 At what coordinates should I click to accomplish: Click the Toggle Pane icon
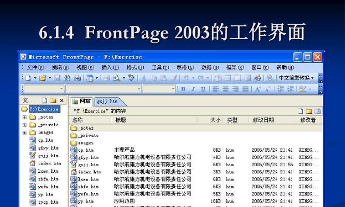(x=89, y=78)
